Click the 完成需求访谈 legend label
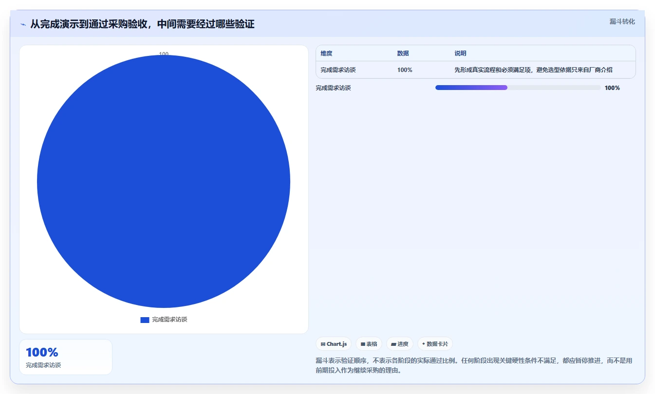Screen dimensions: 655x394 point(169,320)
